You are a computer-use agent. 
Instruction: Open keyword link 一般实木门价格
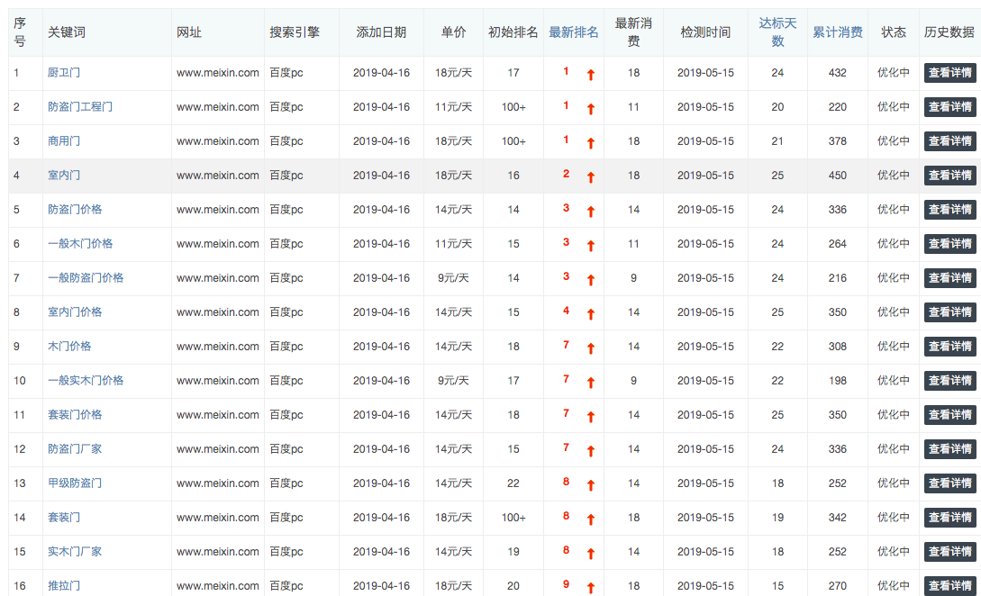(86, 380)
